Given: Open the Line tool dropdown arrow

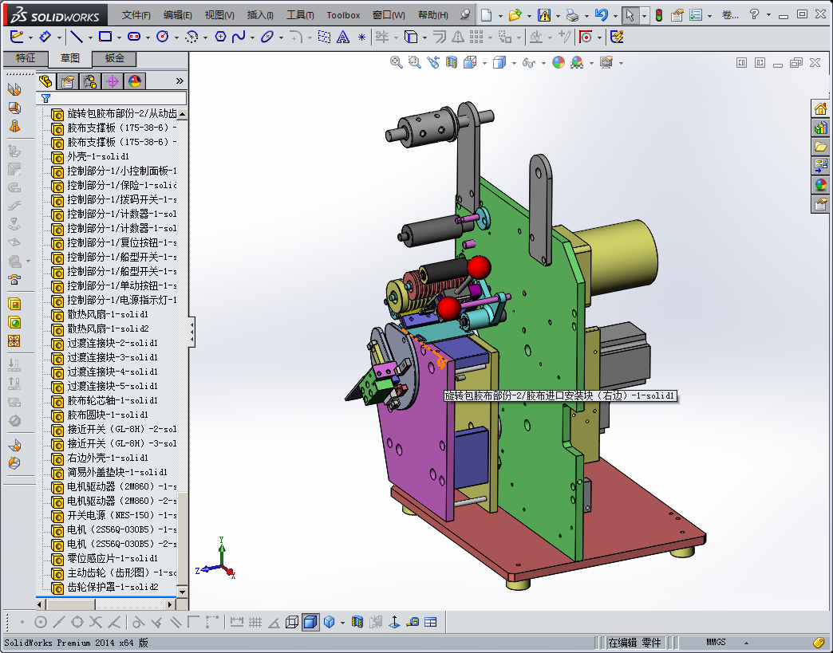Looking at the screenshot, I should click(90, 37).
